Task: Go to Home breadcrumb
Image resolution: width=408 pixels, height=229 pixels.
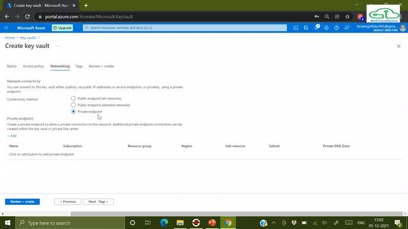Action: pos(10,38)
